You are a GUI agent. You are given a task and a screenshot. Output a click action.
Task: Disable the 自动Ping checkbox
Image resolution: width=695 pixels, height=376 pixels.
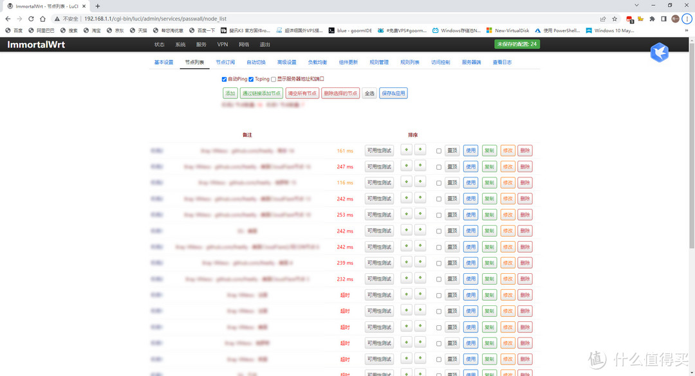tap(224, 79)
